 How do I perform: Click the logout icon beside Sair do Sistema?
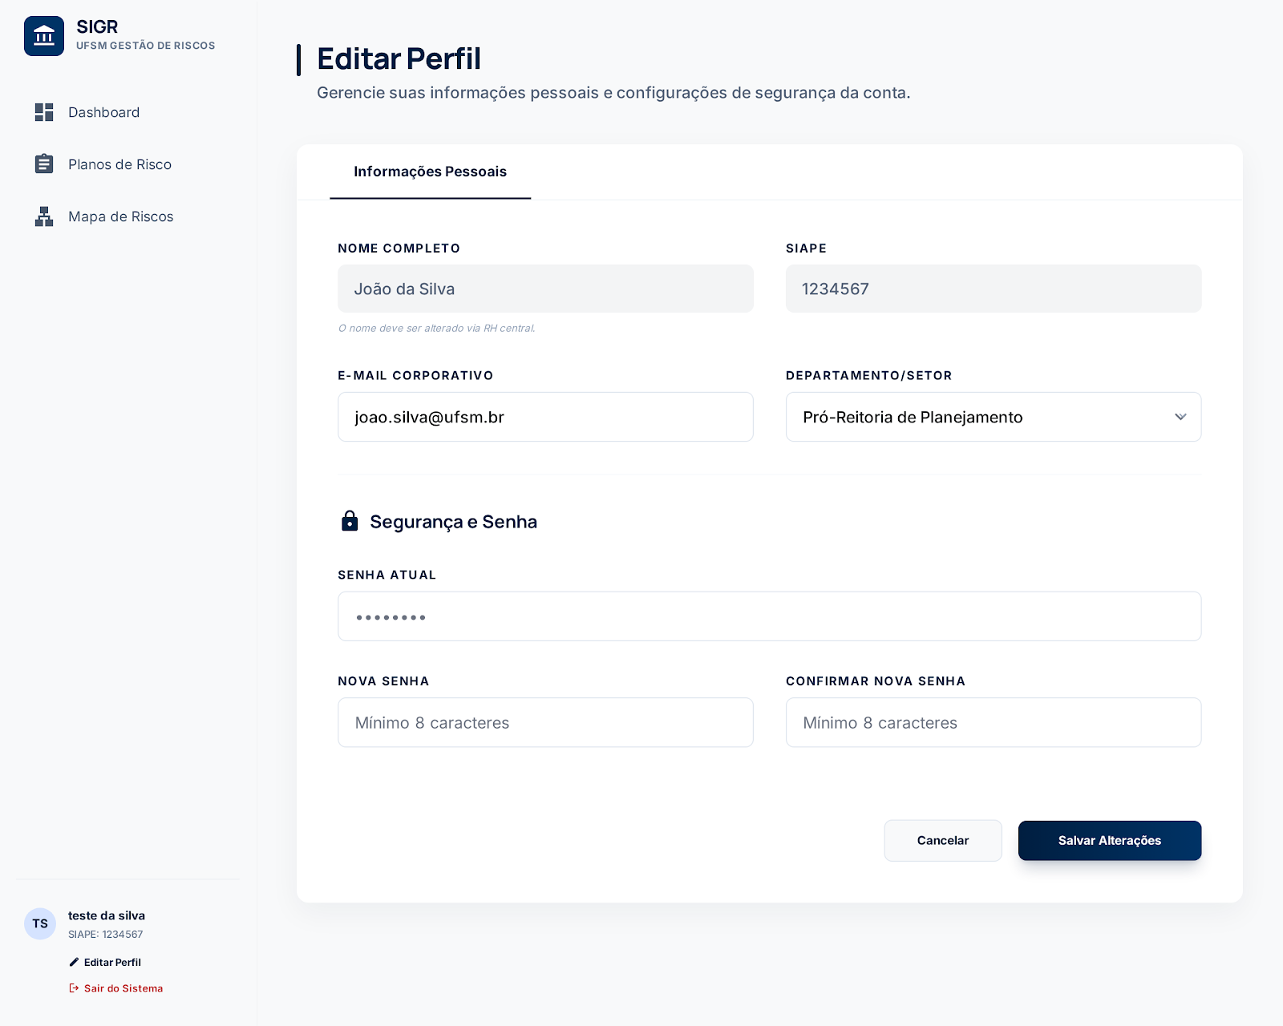(x=74, y=988)
